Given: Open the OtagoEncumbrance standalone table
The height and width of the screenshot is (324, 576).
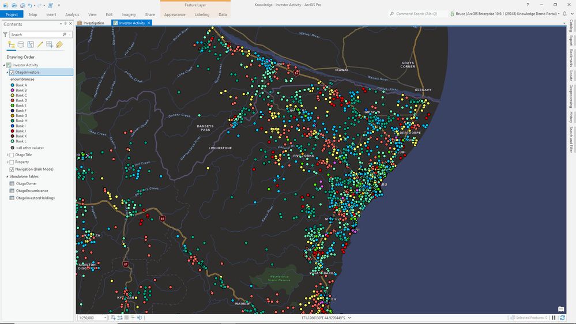Looking at the screenshot, I should tap(32, 191).
